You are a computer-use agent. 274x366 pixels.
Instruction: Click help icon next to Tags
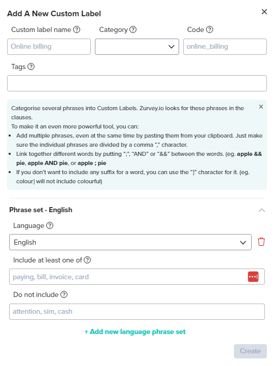tap(31, 66)
